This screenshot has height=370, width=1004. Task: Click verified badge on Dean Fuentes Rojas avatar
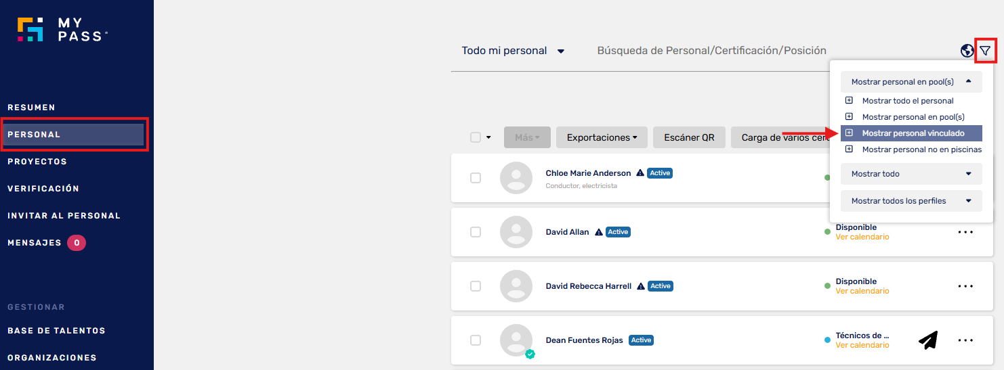click(x=530, y=354)
